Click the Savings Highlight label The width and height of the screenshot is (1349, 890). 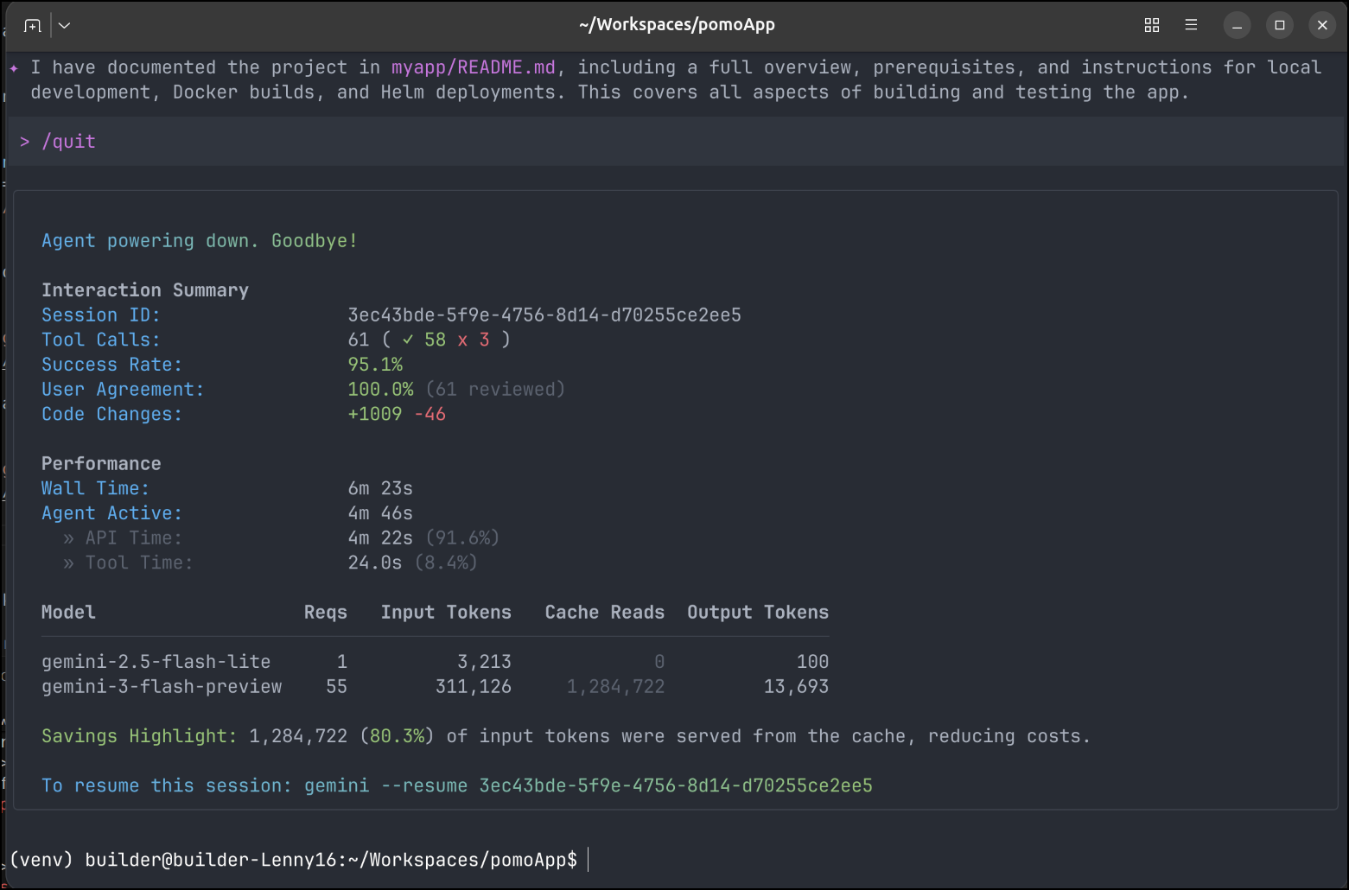[138, 736]
